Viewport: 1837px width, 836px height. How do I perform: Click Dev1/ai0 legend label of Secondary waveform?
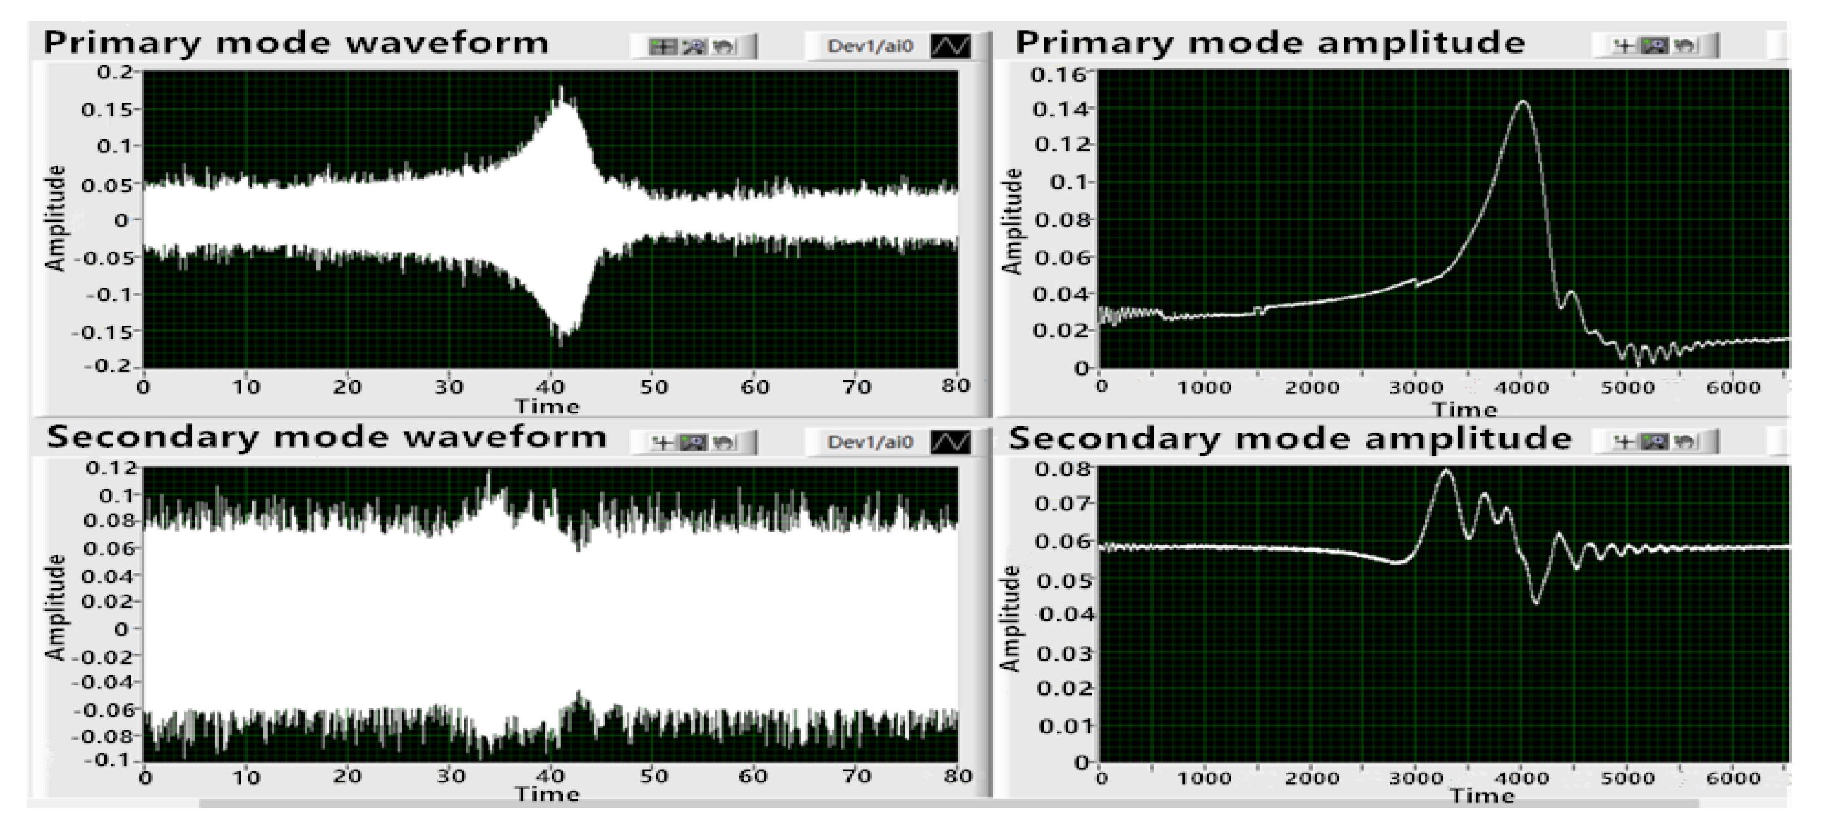point(870,442)
